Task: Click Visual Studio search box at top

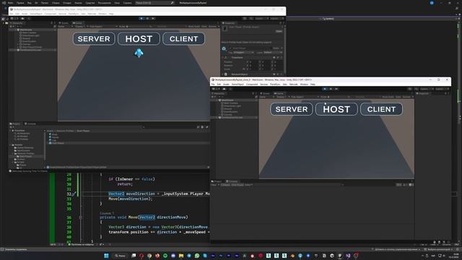Action: pos(154,3)
